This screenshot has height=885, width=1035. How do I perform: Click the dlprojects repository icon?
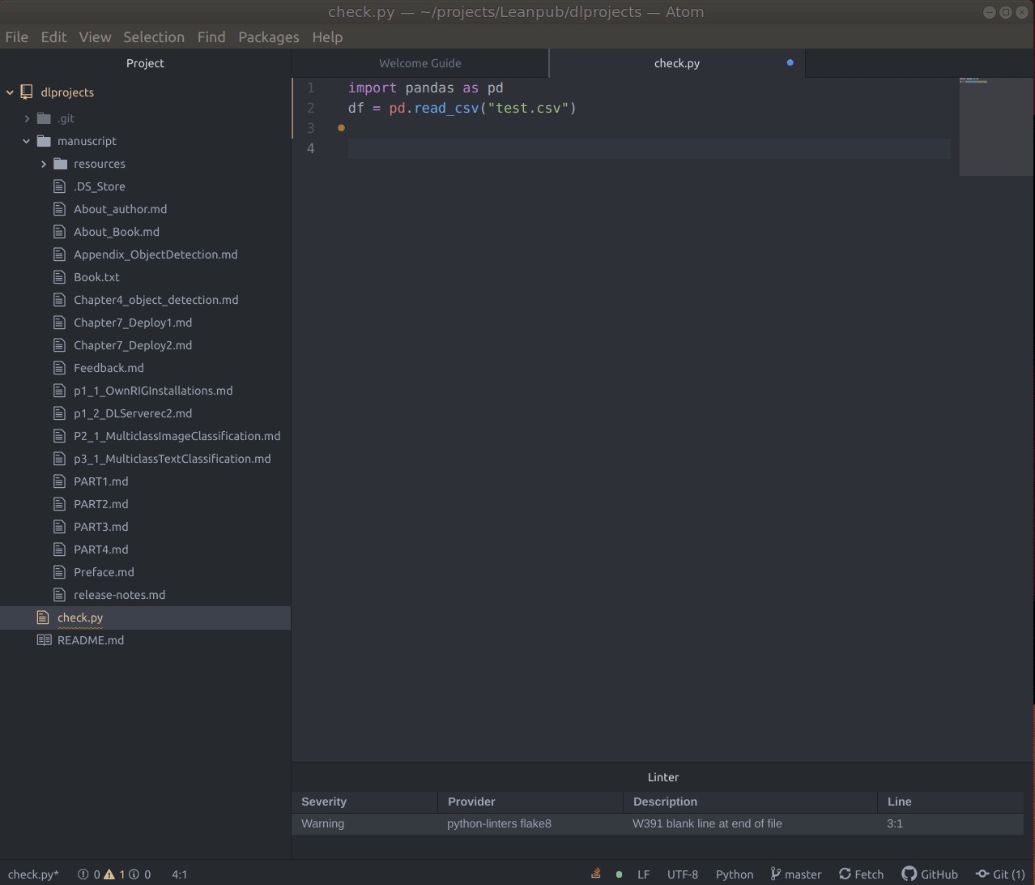click(27, 92)
